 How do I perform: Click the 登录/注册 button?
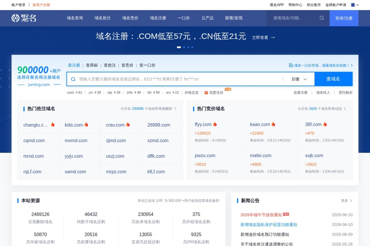point(344,18)
